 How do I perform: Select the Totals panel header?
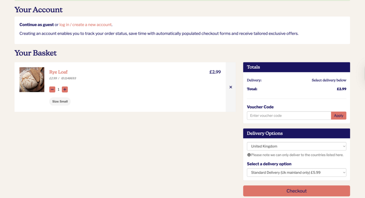click(253, 67)
